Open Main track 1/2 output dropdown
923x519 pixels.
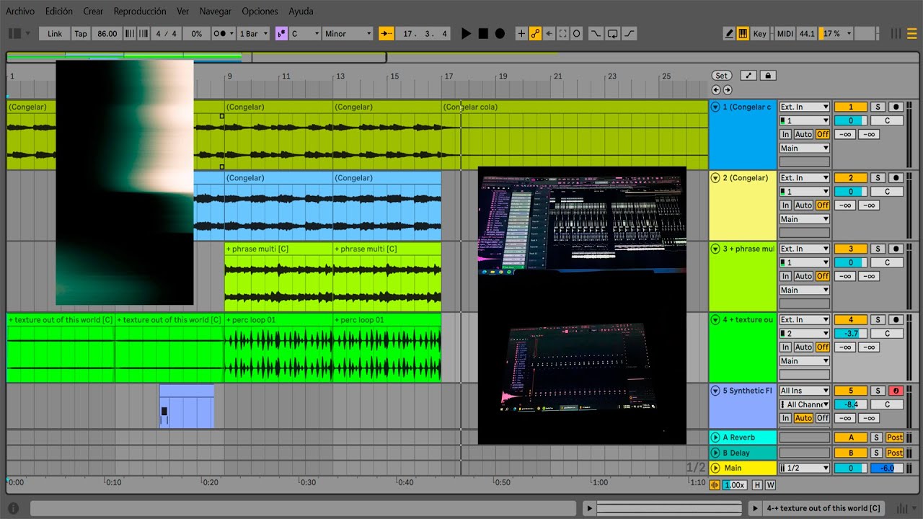[805, 468]
